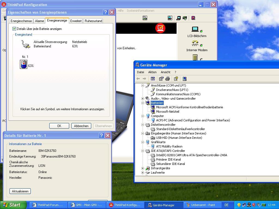The height and width of the screenshot is (209, 279).
Task: Click the document arrow icon in ThinkPad toolbar
Action: tap(170, 18)
